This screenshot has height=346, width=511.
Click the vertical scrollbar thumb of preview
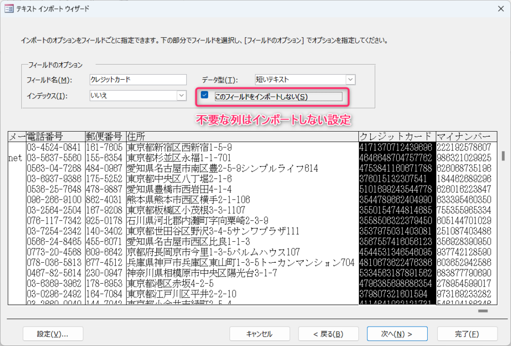click(504, 156)
